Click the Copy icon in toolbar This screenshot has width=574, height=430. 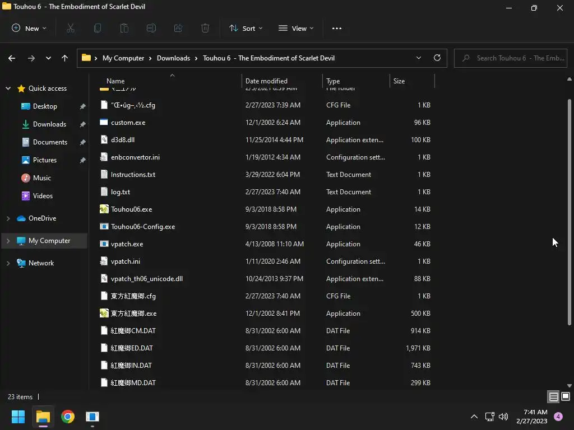[x=98, y=28]
